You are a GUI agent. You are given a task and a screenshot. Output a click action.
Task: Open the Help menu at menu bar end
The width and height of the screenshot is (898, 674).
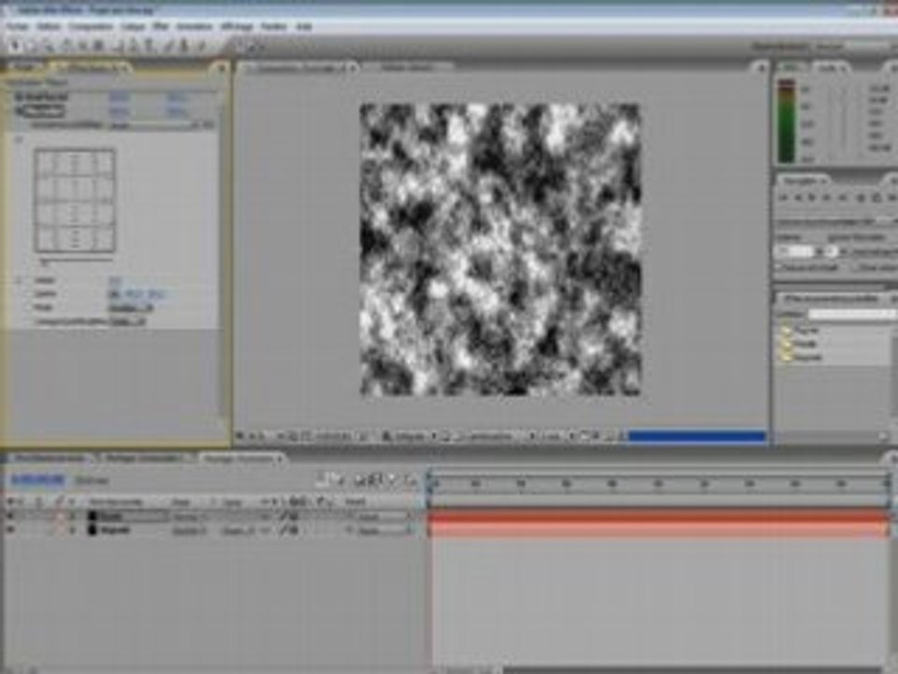[303, 26]
